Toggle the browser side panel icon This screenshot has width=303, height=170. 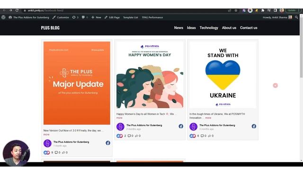click(275, 10)
